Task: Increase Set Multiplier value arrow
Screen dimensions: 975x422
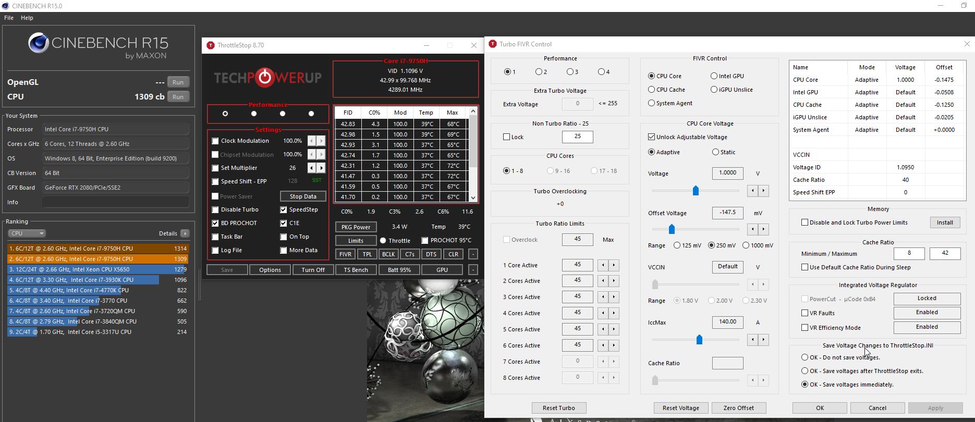Action: [321, 168]
